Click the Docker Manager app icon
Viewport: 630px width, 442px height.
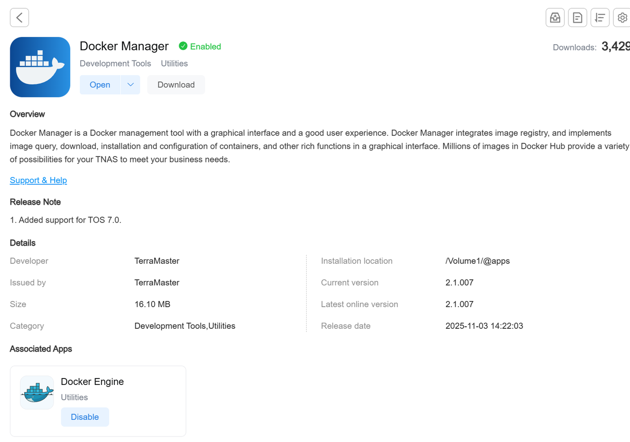point(40,67)
